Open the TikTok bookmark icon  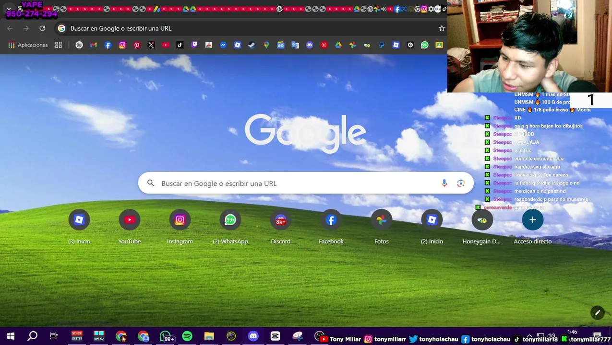[x=180, y=45]
